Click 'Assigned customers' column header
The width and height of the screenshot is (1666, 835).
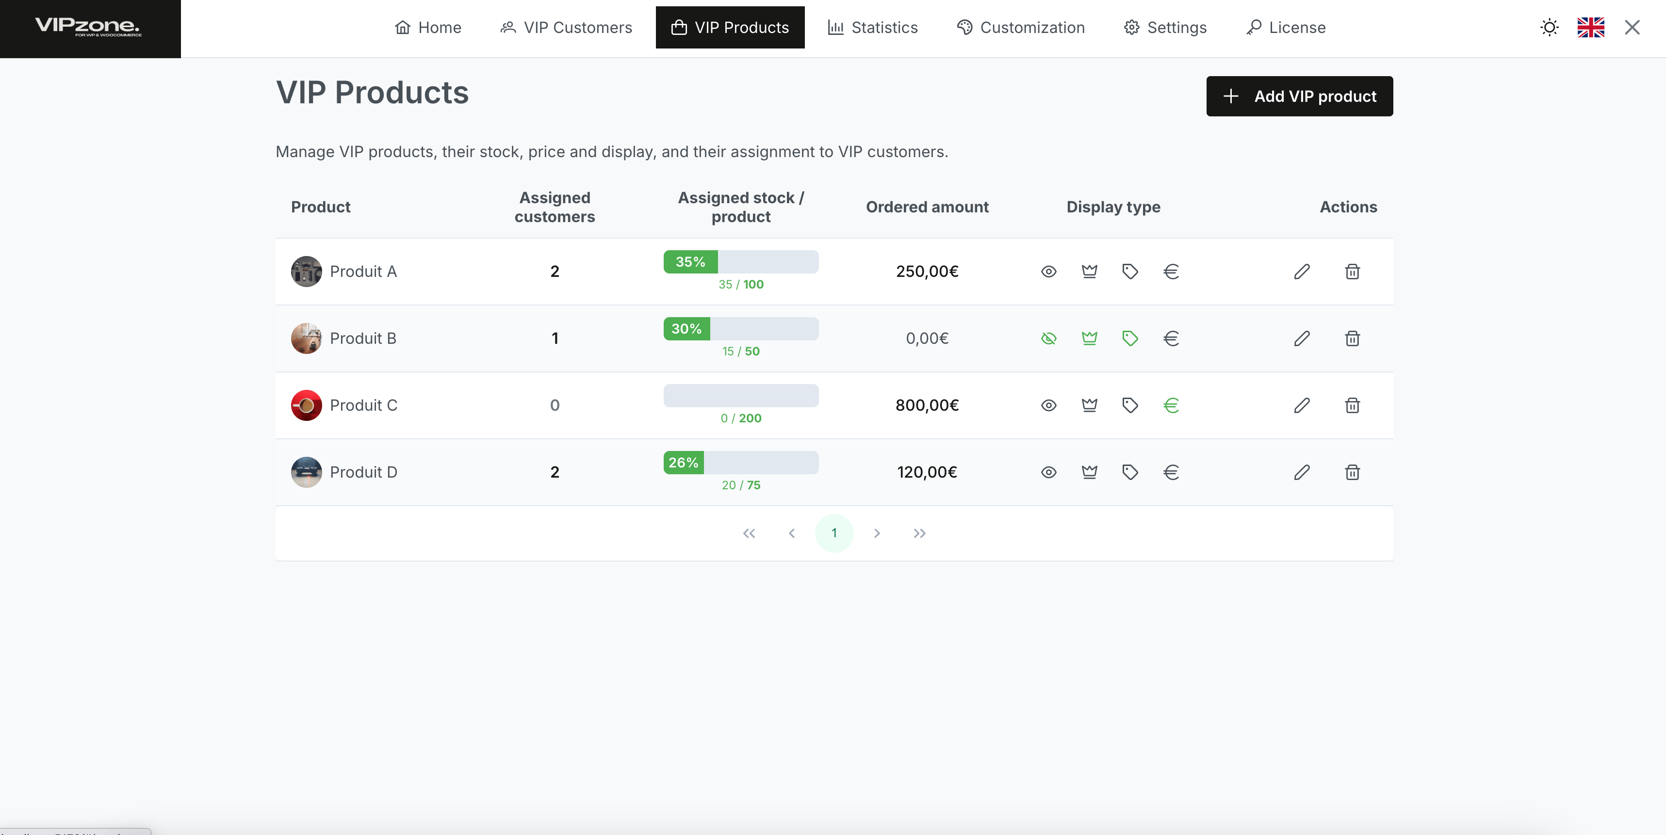tap(554, 207)
